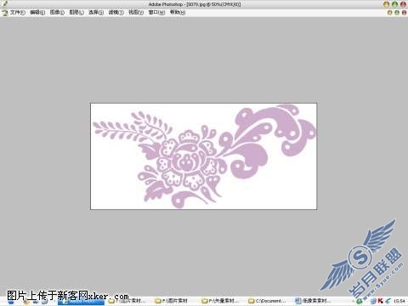Minimize the Adobe Photoshop application window

(x=387, y=4)
